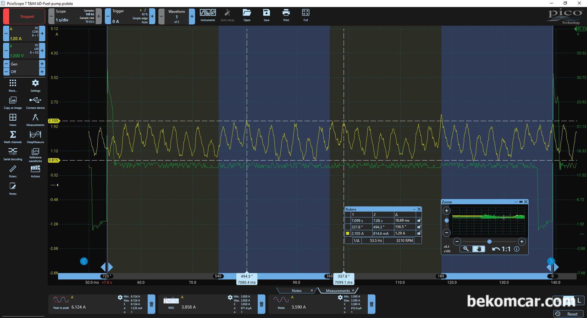
Task: Launch DeepMeasure
Action: tap(35, 137)
